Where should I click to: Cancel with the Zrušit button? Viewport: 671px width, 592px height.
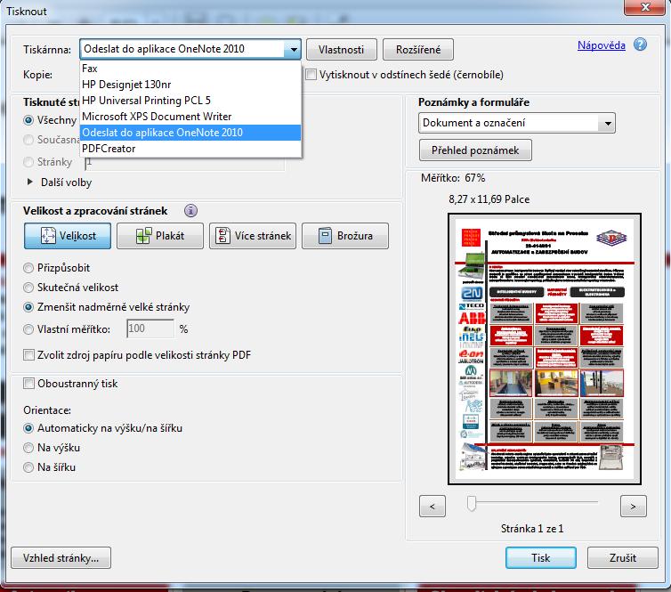[x=623, y=558]
